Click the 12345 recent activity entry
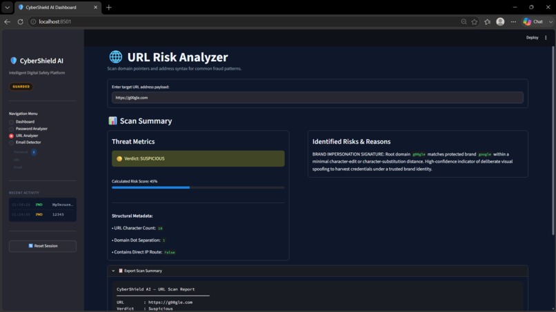556x312 pixels. (43, 215)
